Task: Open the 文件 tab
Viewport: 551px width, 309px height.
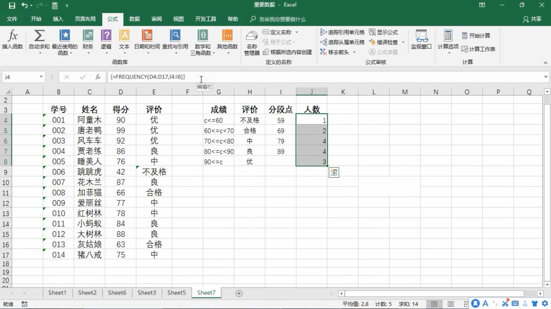Action: [x=12, y=19]
